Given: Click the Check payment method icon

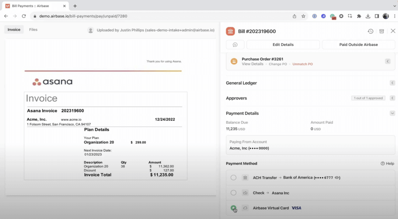Looking at the screenshot, I should (245, 193).
